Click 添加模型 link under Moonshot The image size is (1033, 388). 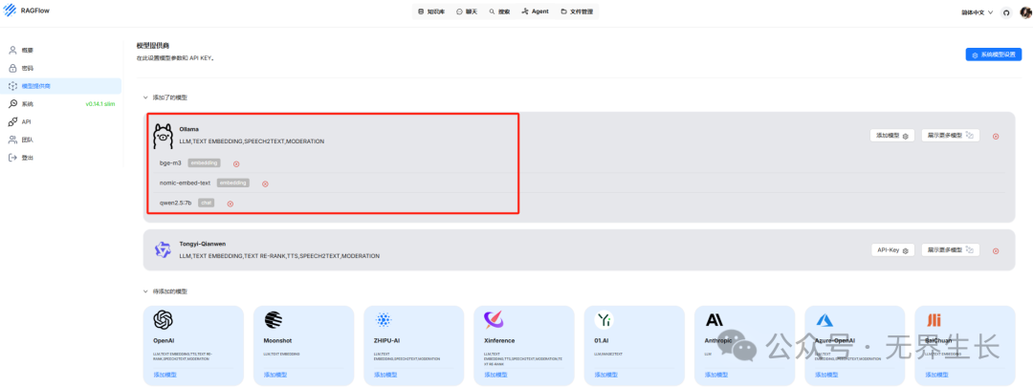(x=275, y=375)
